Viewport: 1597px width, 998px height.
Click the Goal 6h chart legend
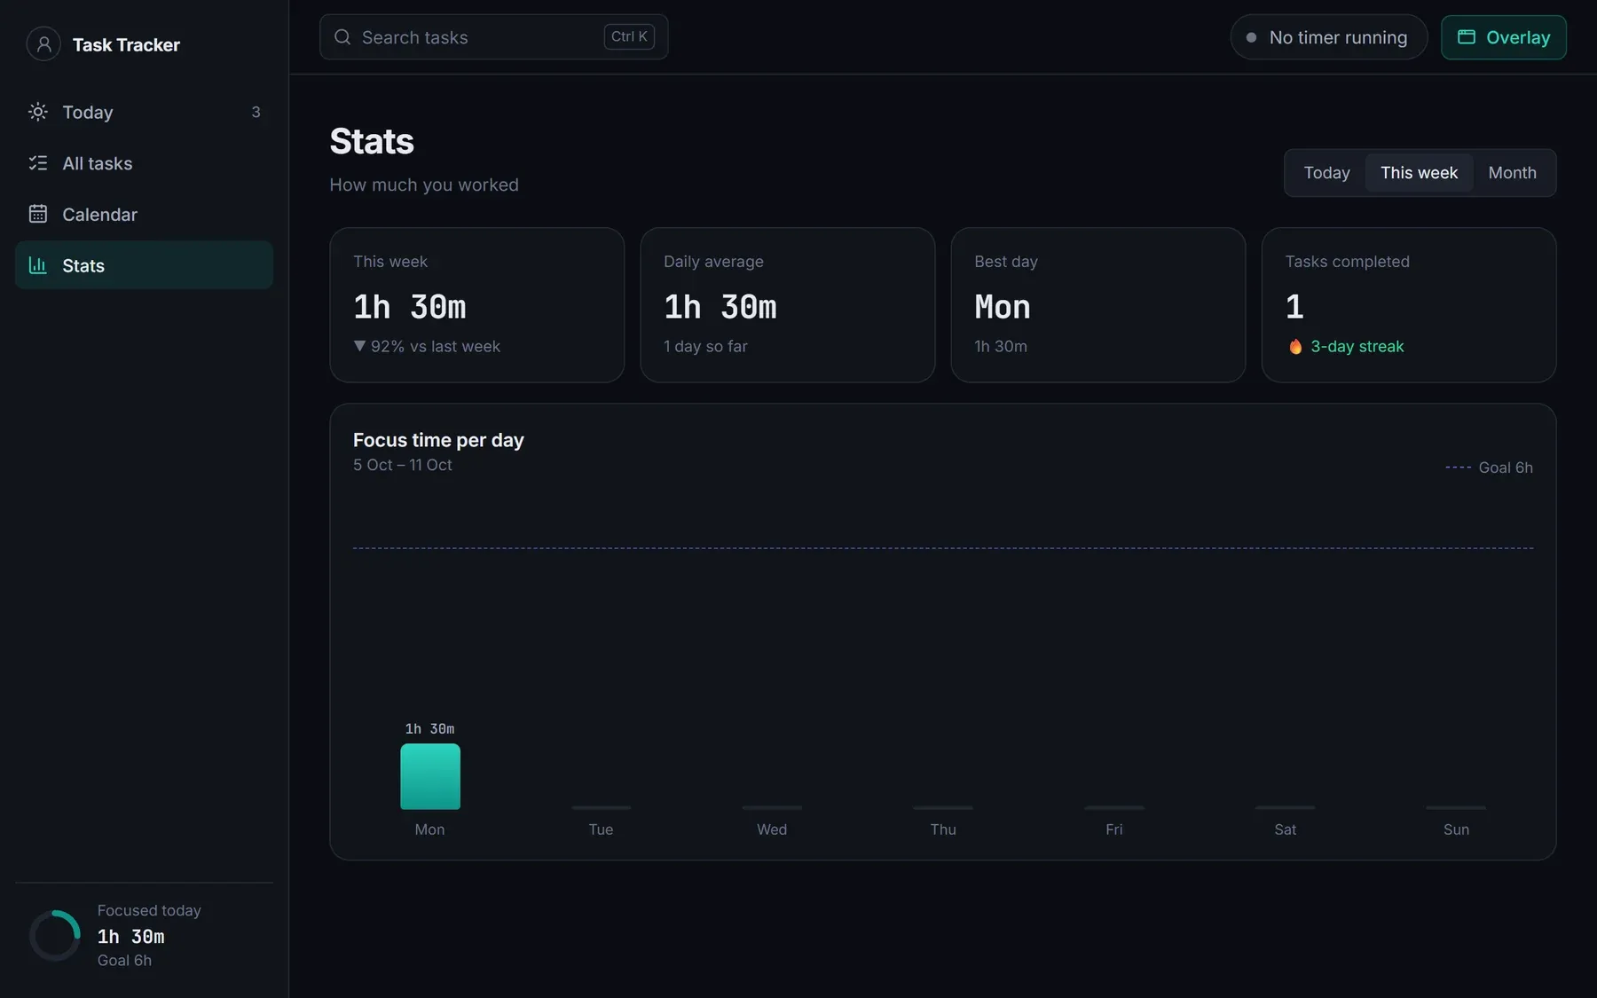click(x=1489, y=468)
